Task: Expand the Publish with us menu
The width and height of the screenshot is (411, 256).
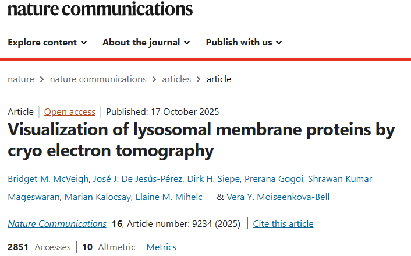Action: point(243,43)
